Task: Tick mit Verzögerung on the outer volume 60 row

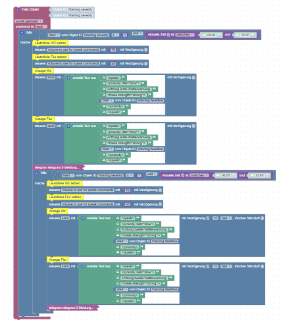Action: [146, 64]
